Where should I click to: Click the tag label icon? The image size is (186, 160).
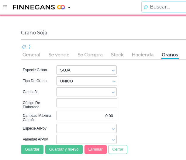[x=24, y=47]
